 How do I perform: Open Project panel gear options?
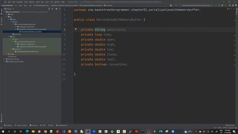point(56,9)
